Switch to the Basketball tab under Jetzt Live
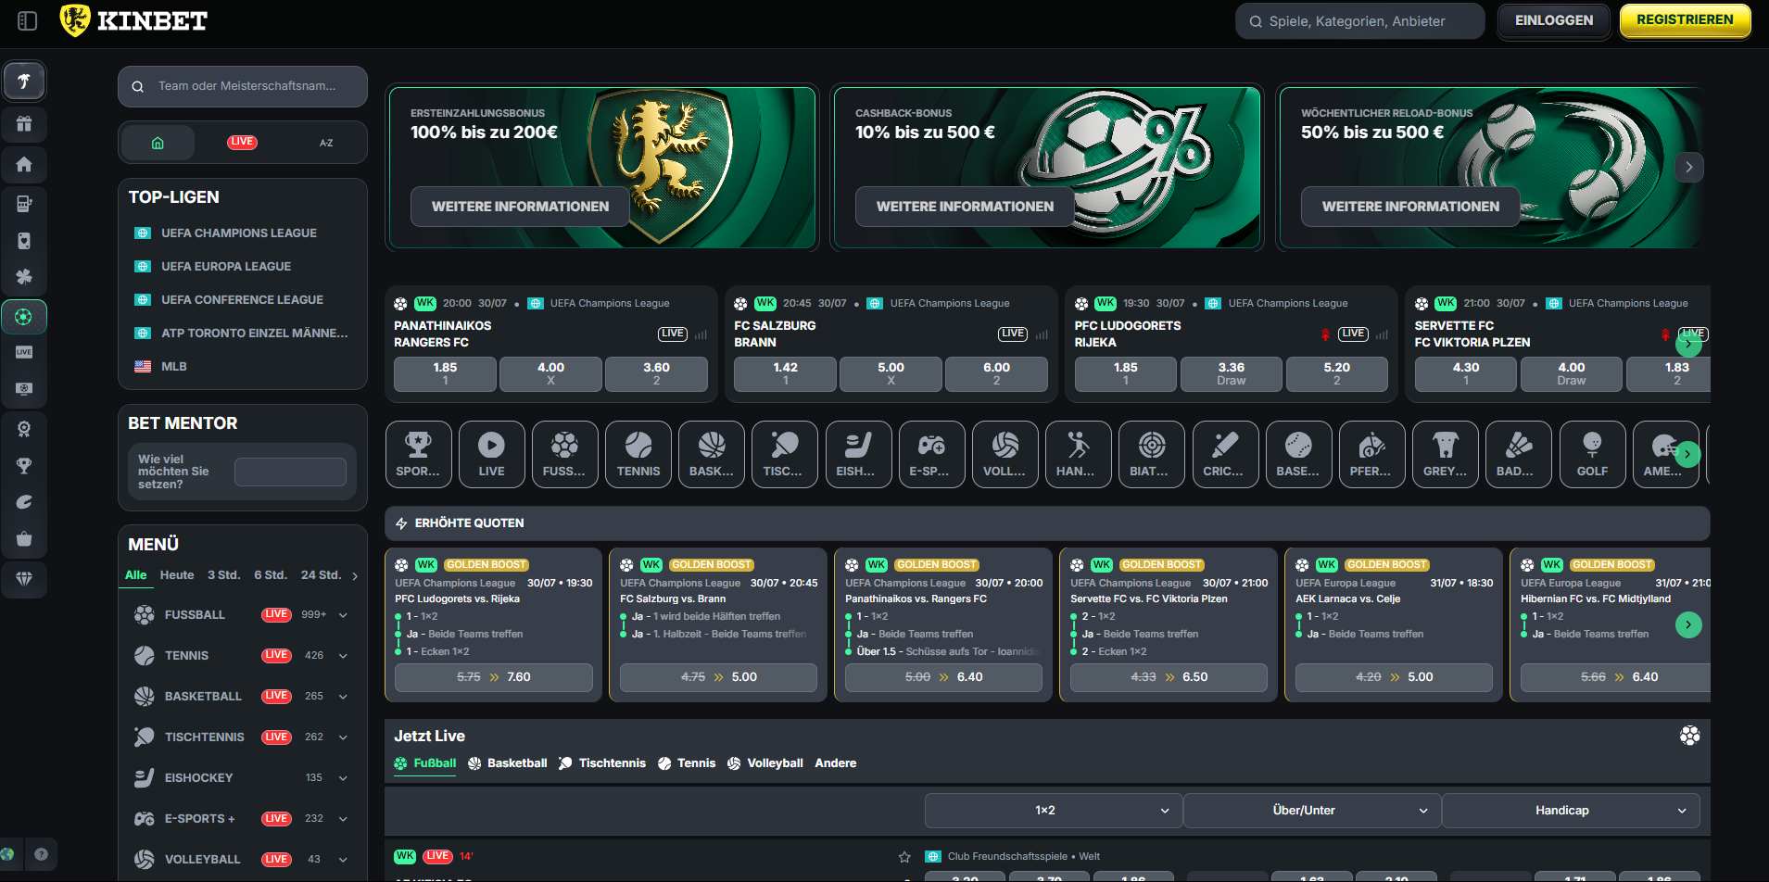 pyautogui.click(x=508, y=763)
